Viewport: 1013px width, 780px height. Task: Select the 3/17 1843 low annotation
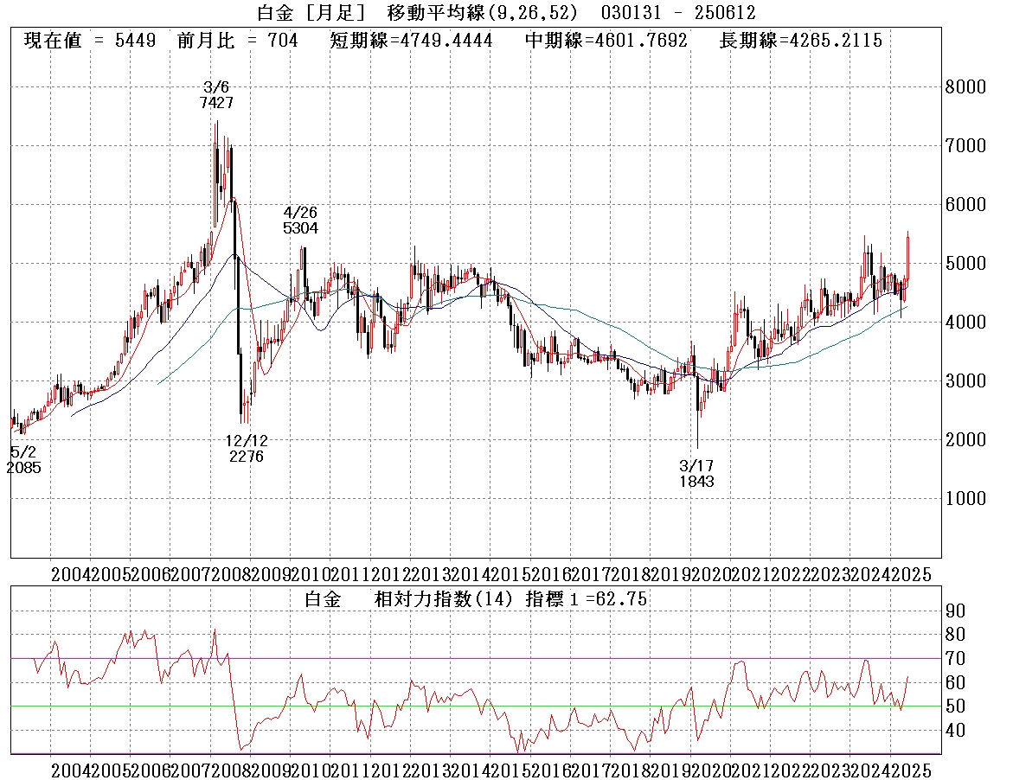coord(696,473)
